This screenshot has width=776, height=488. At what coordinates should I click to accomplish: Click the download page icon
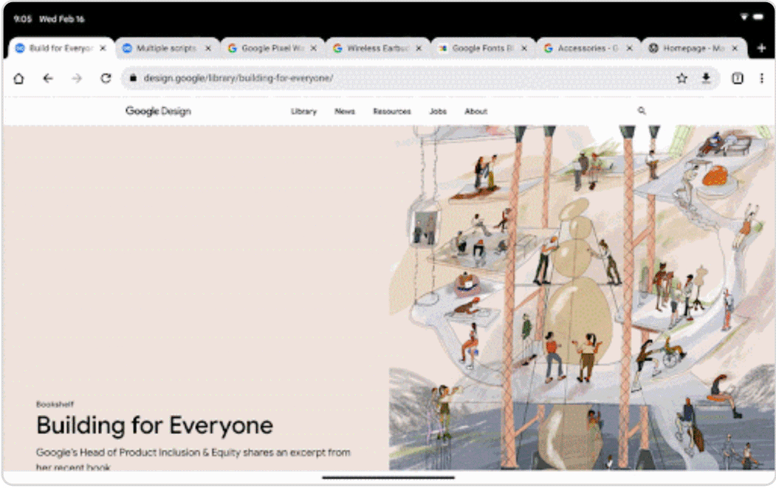point(706,78)
